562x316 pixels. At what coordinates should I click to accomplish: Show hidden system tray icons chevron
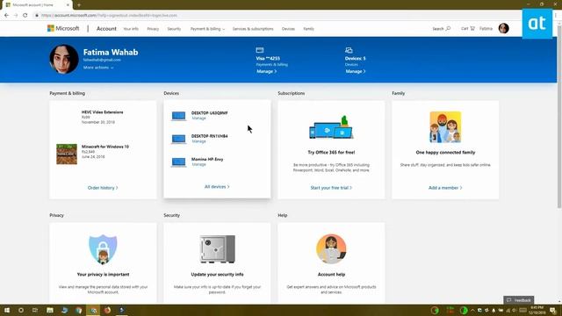472,310
